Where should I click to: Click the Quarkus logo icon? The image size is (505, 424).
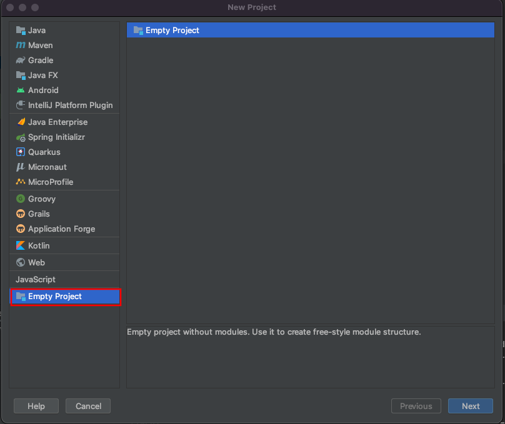coord(21,152)
